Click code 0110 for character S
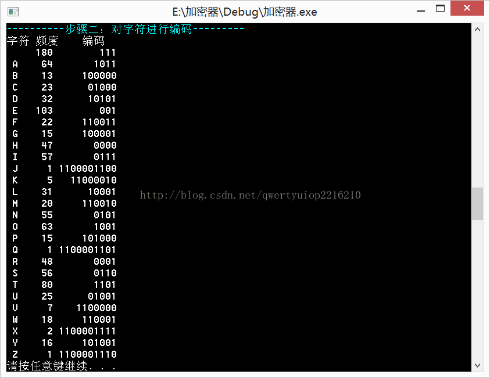This screenshot has height=378, width=490. pyautogui.click(x=105, y=273)
